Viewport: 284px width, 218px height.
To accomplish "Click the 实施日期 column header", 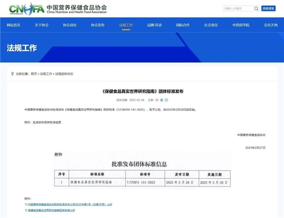I will coord(215,175).
